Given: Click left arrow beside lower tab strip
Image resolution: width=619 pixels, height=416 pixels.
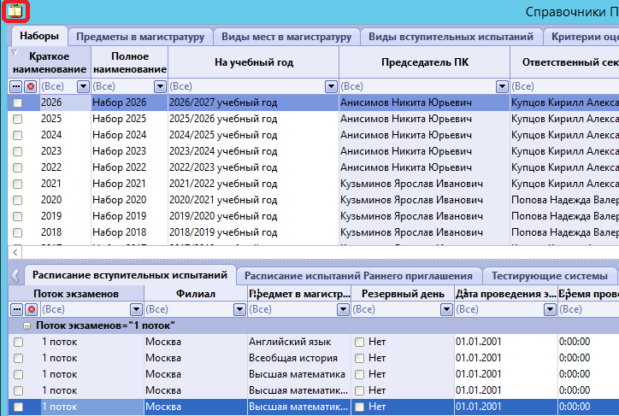Looking at the screenshot, I should click(x=15, y=276).
